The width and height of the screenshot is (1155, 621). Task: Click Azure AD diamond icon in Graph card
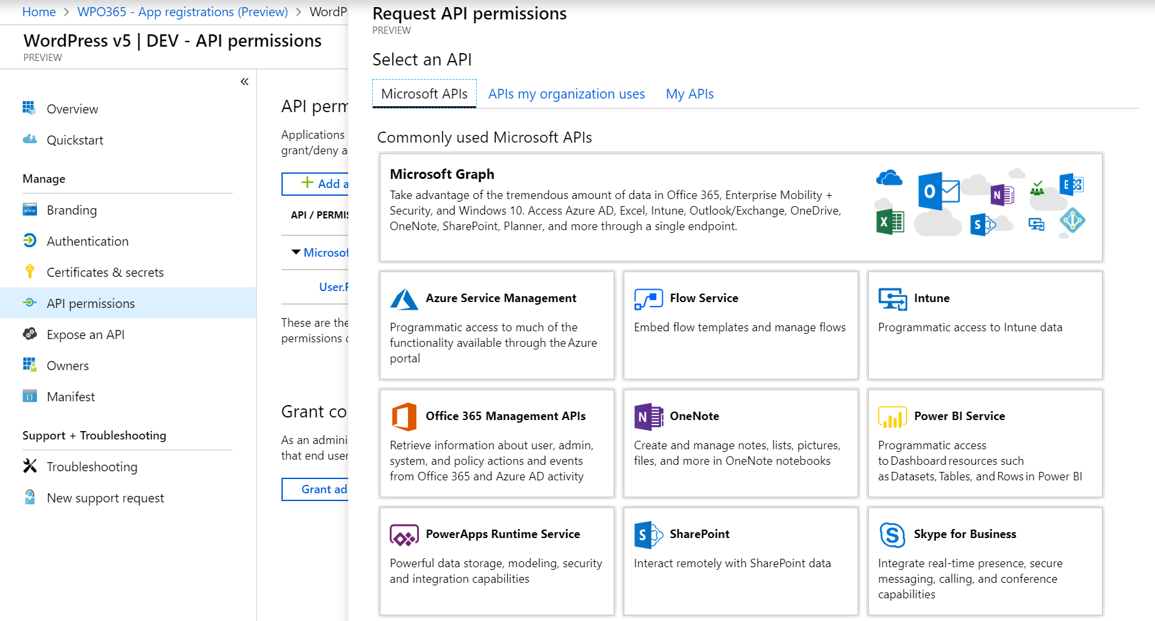point(1072,220)
